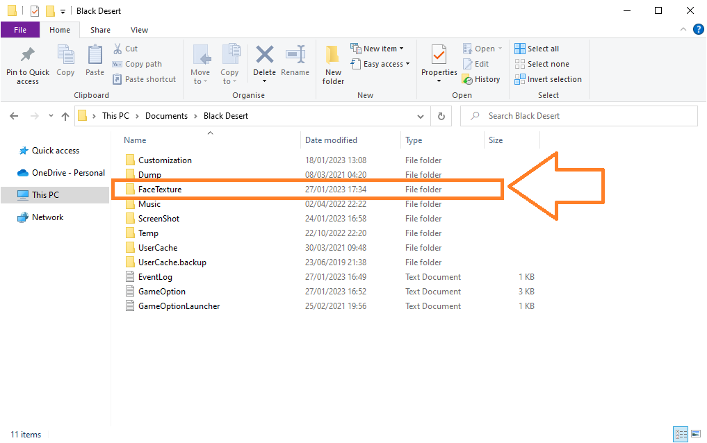Switch to the View ribbon tab
Screen dimensions: 707x443
click(139, 30)
